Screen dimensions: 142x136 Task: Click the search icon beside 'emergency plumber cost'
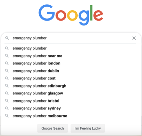coord(7,78)
